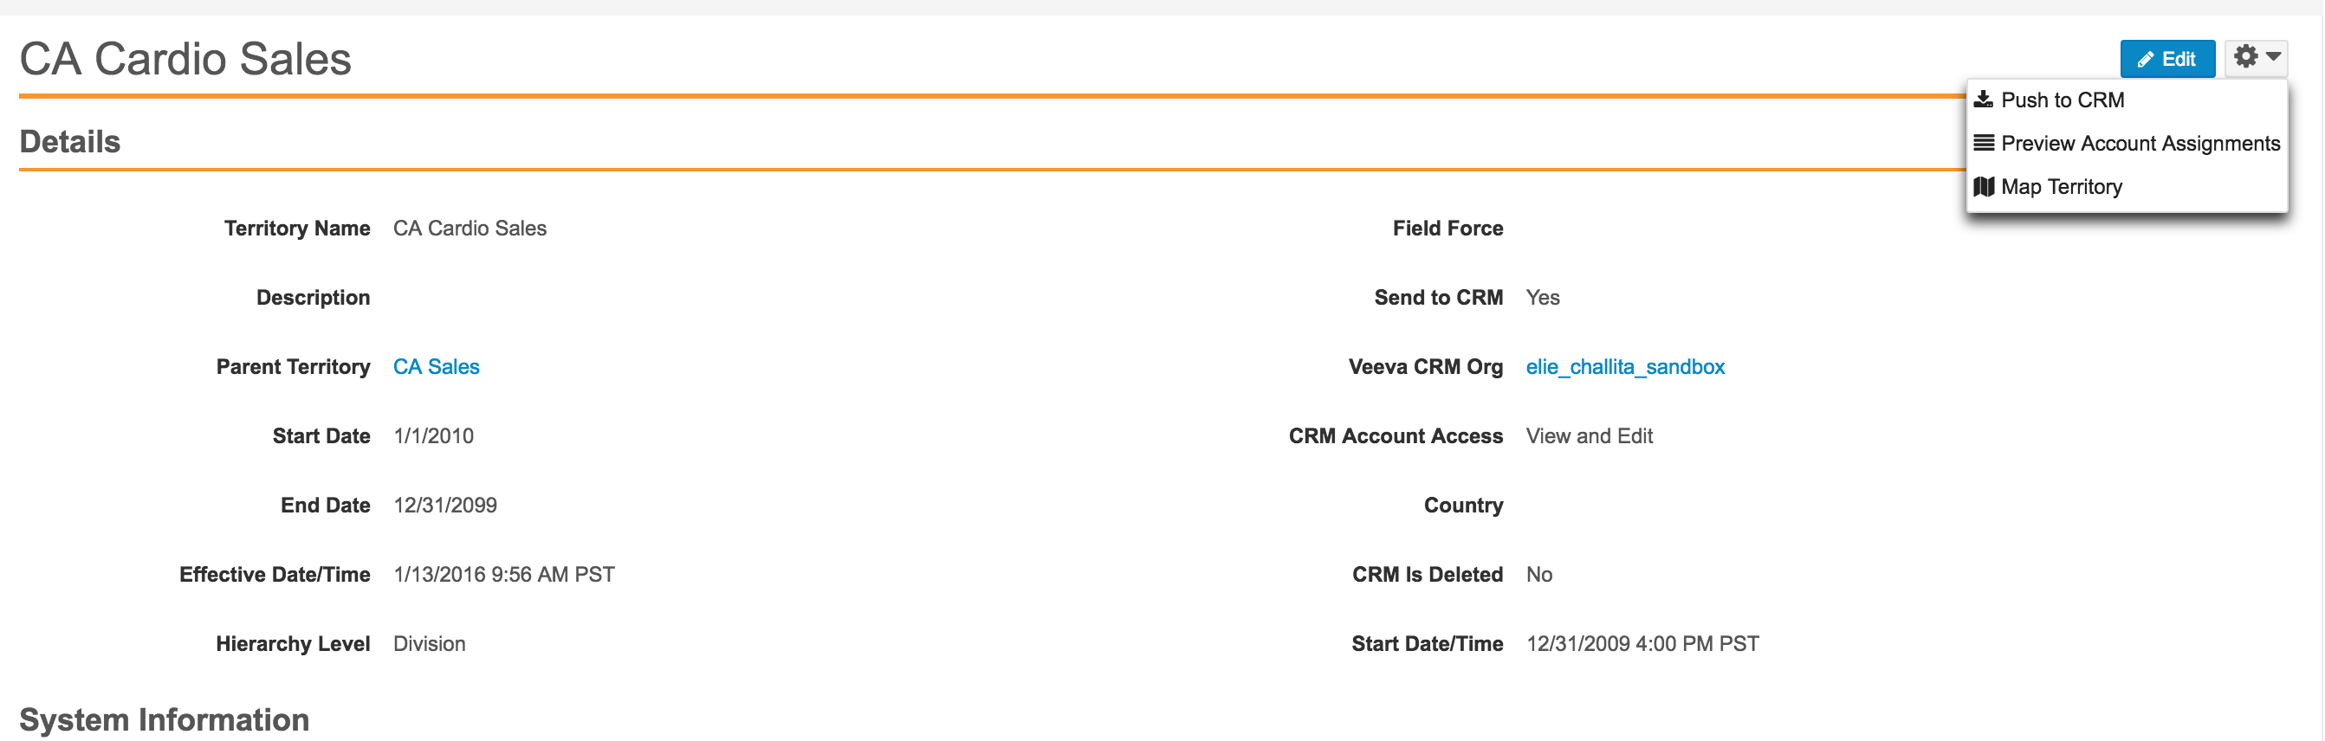2325x741 pixels.
Task: Click the CA Cardio Sales page title
Action: (x=185, y=60)
